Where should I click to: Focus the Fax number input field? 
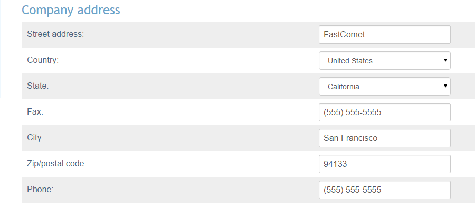click(384, 112)
